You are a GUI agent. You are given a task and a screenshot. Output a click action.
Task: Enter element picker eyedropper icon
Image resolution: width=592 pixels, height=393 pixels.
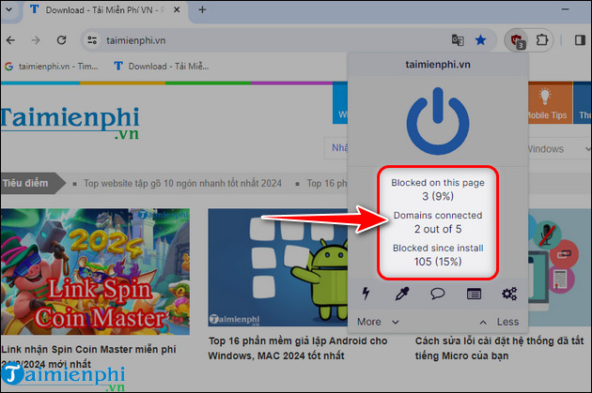[x=402, y=294]
